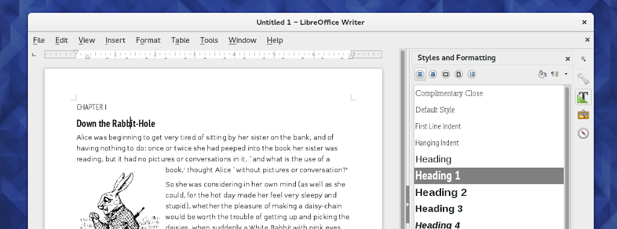
Task: Switch to Character Styles icon
Action: click(433, 75)
